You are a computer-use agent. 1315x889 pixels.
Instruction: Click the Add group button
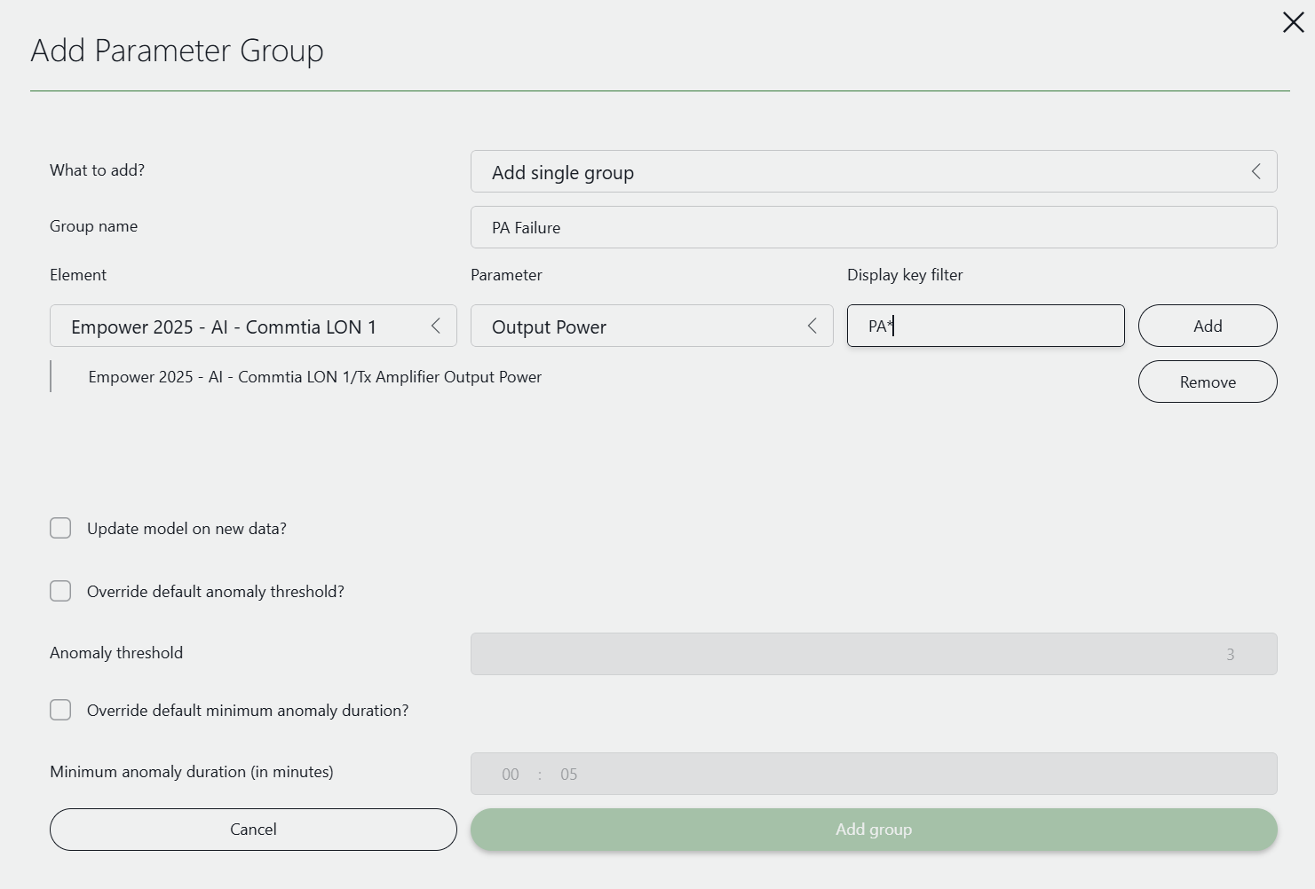(x=874, y=830)
